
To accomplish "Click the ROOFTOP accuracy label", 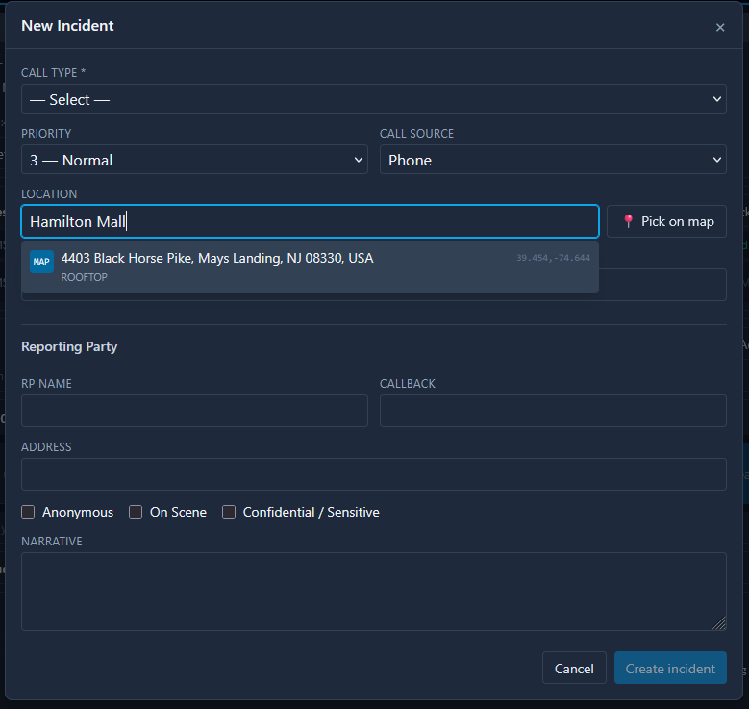I will [x=84, y=277].
